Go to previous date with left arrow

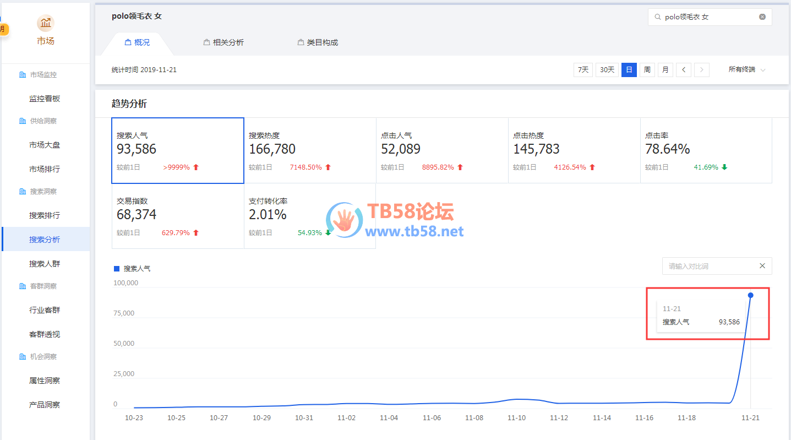[683, 70]
